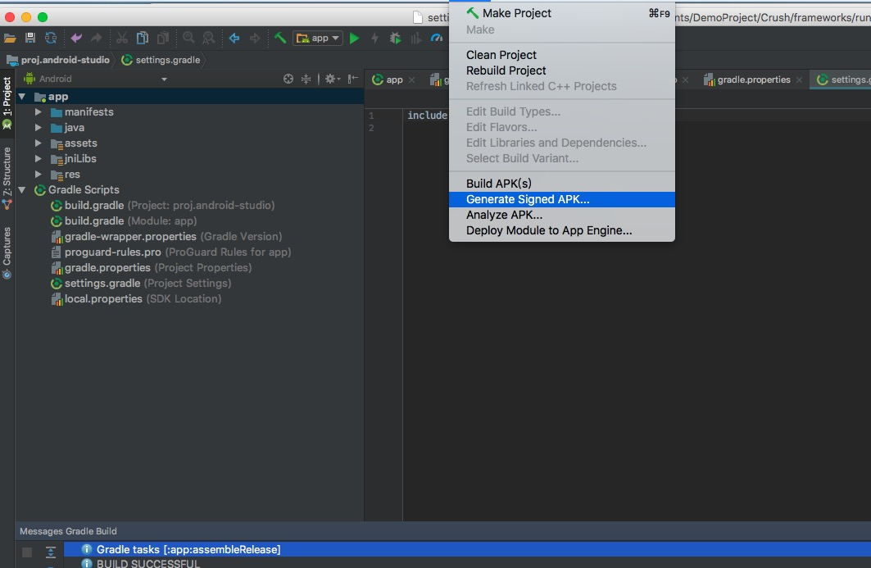Choose Make Project menu item
871x568 pixels.
click(561, 13)
